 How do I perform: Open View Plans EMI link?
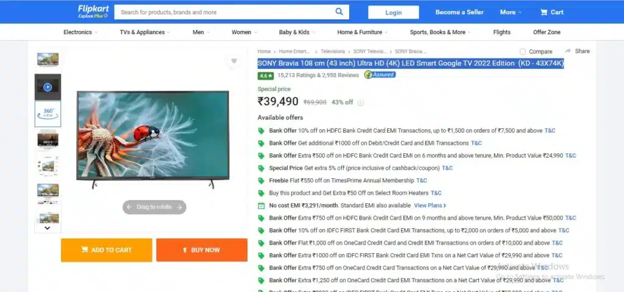tap(430, 206)
